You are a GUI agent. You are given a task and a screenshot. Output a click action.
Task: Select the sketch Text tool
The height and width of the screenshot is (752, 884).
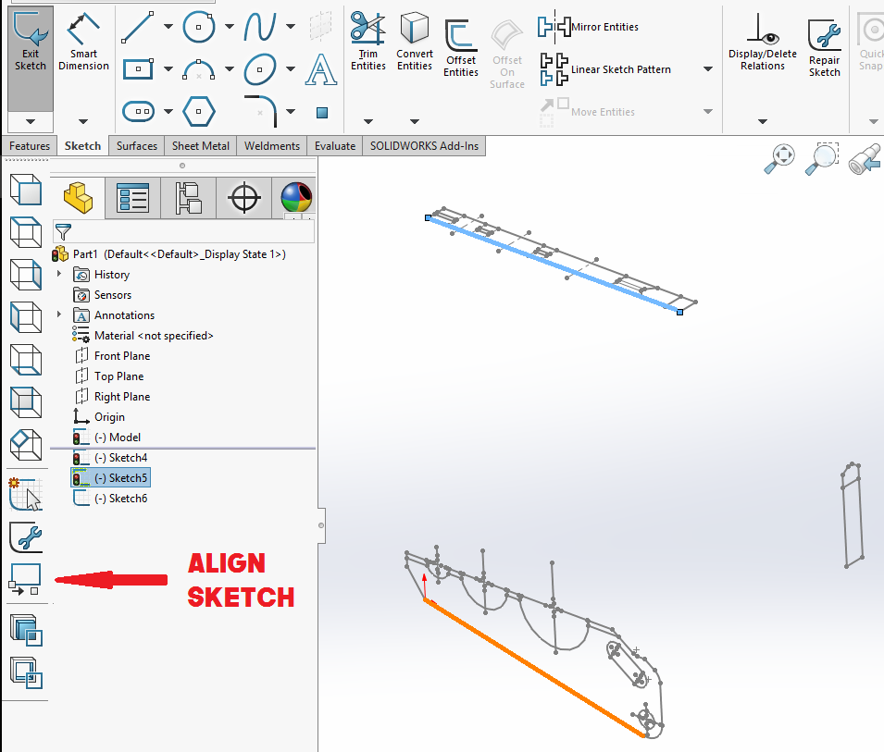[x=321, y=69]
